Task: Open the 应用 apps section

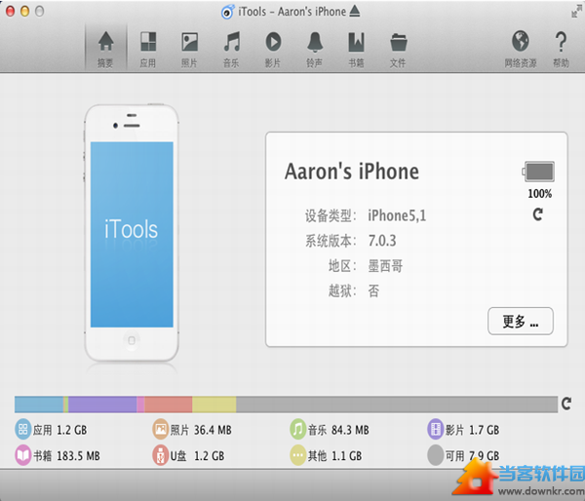Action: [x=147, y=48]
